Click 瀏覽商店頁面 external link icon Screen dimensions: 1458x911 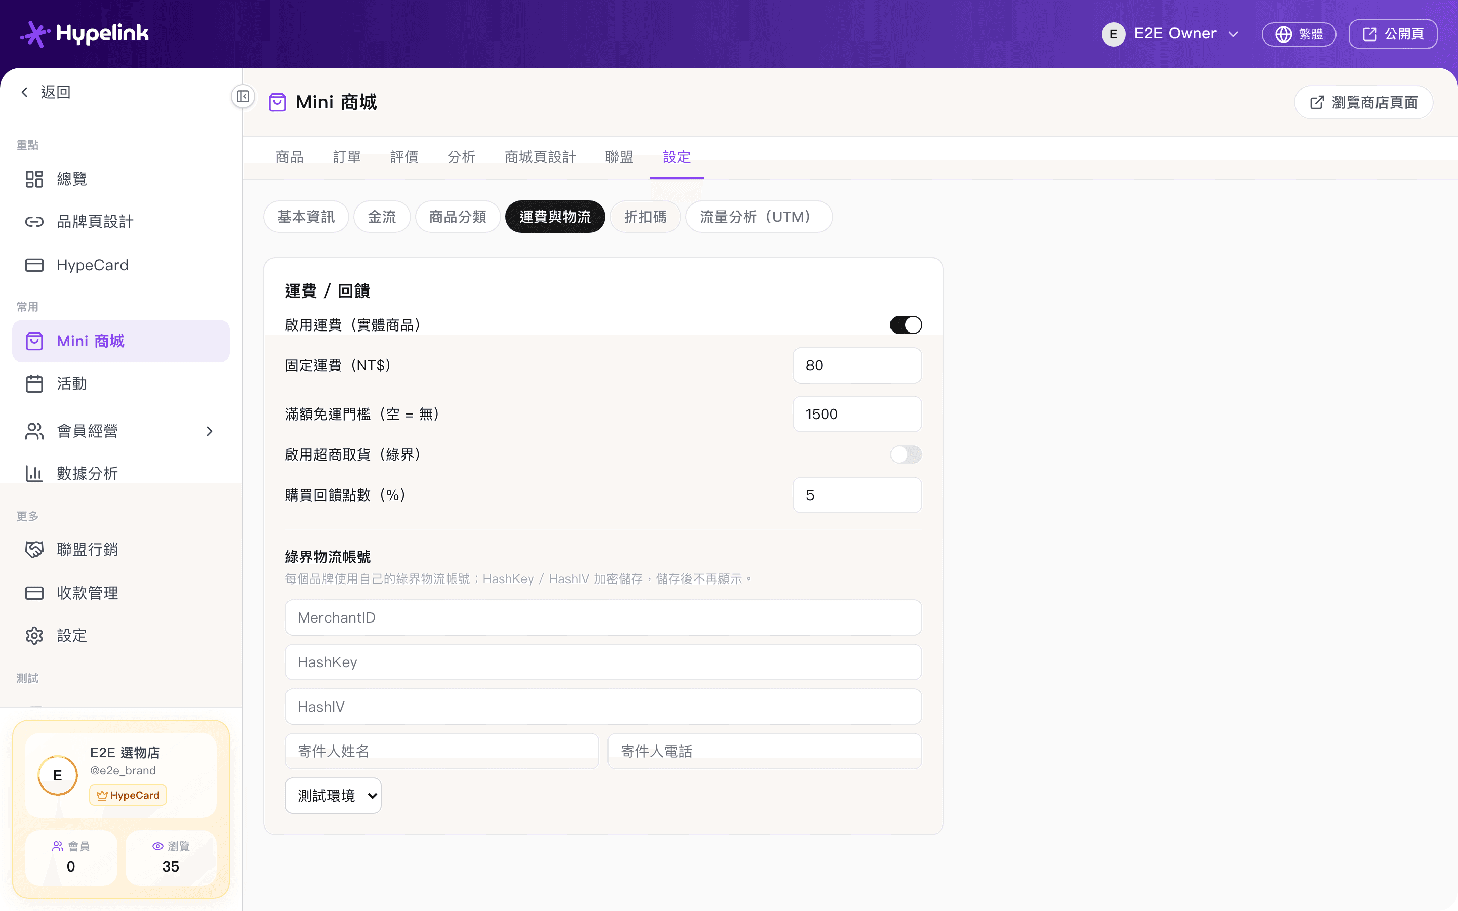tap(1317, 102)
